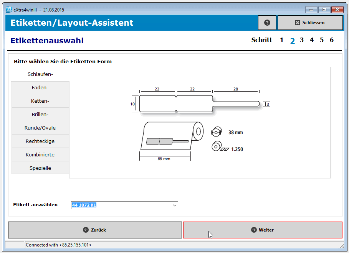Show the Rechteckige label forms
Screen dimensions: 349x253
(x=40, y=141)
